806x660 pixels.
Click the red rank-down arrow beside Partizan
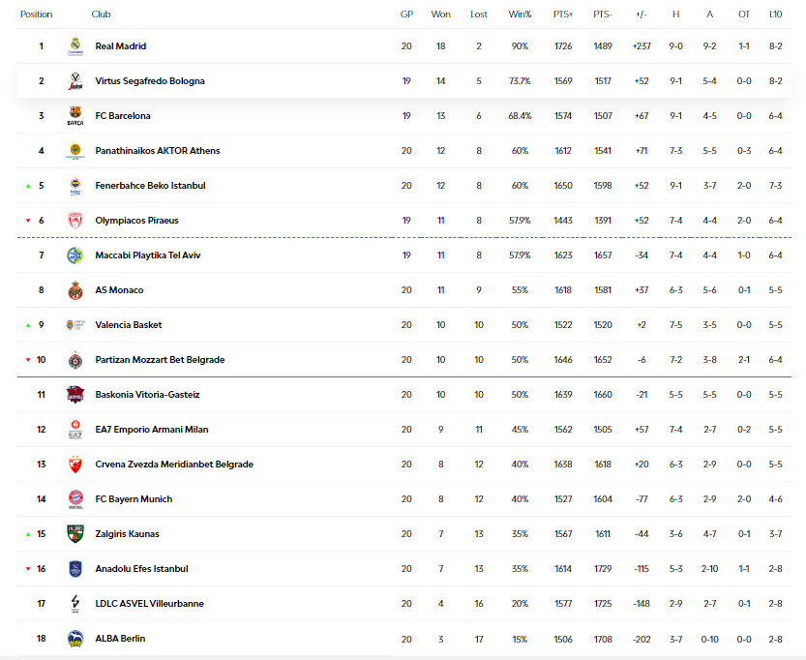point(26,359)
